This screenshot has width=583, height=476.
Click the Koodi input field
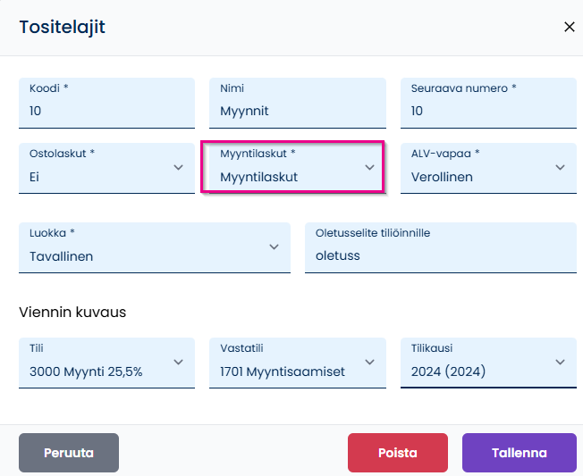pyautogui.click(x=106, y=104)
